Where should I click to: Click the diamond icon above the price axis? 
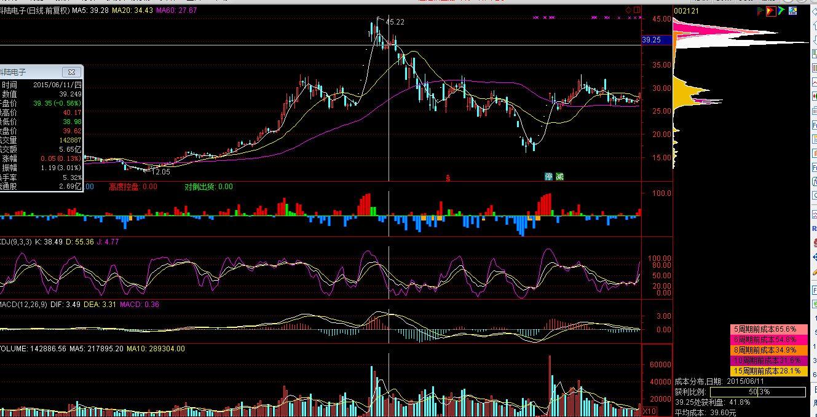[x=628, y=10]
